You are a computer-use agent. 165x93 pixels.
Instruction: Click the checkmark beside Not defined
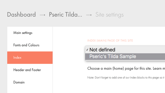pyautogui.click(x=87, y=50)
